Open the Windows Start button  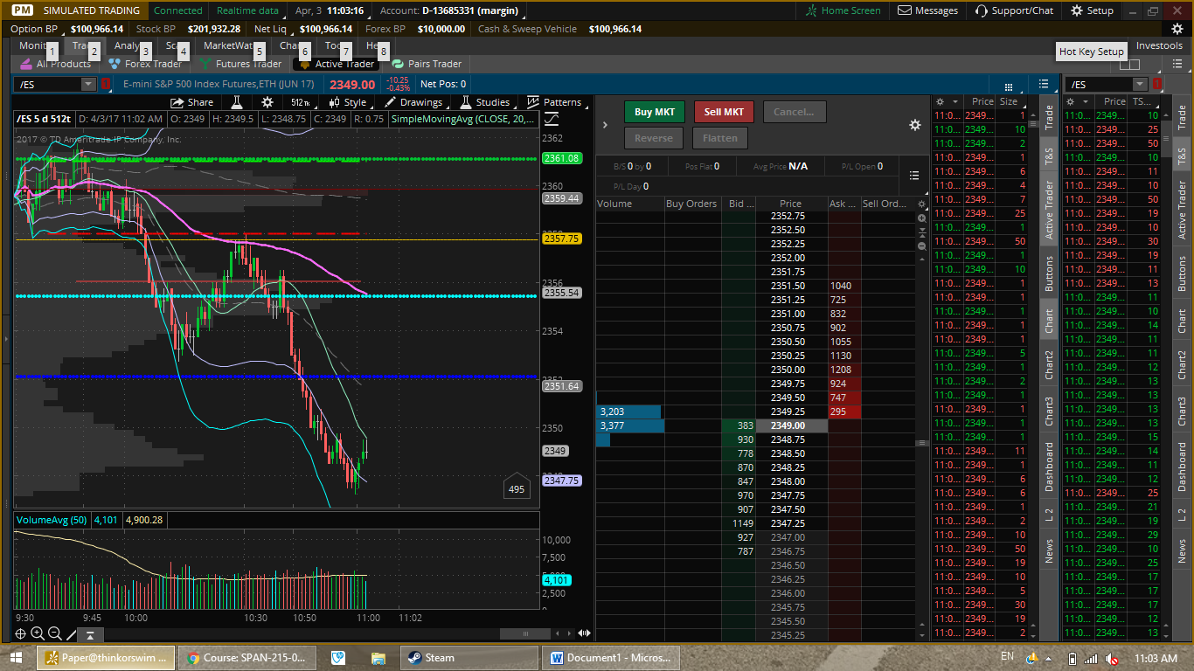pos(17,658)
